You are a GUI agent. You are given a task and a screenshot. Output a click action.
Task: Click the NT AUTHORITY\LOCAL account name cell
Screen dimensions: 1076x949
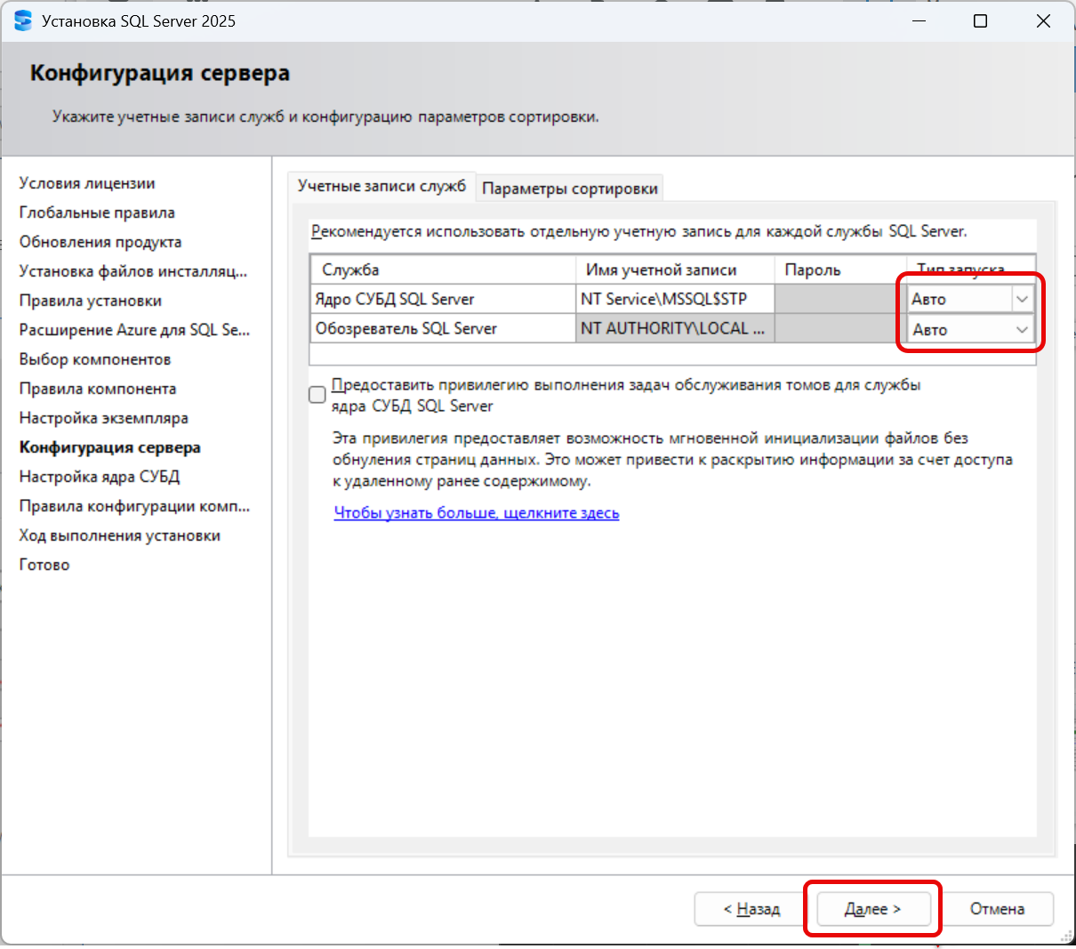675,328
